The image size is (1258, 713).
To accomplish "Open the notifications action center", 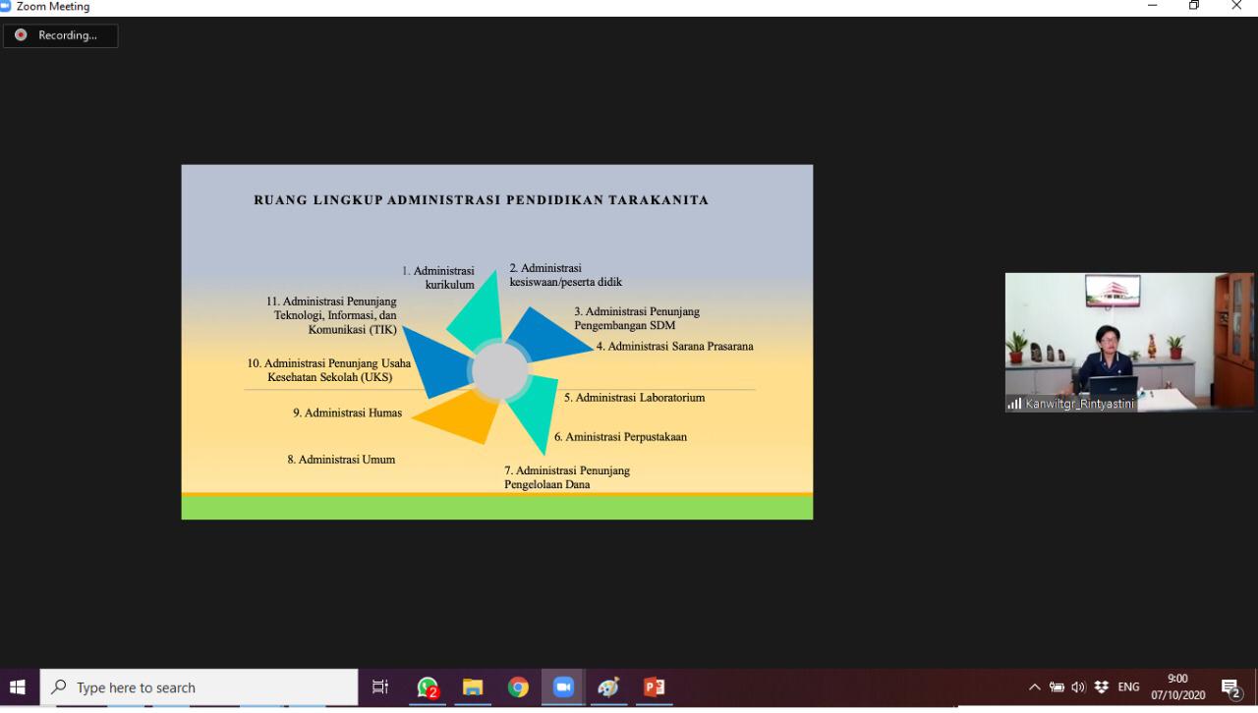I will (x=1231, y=687).
